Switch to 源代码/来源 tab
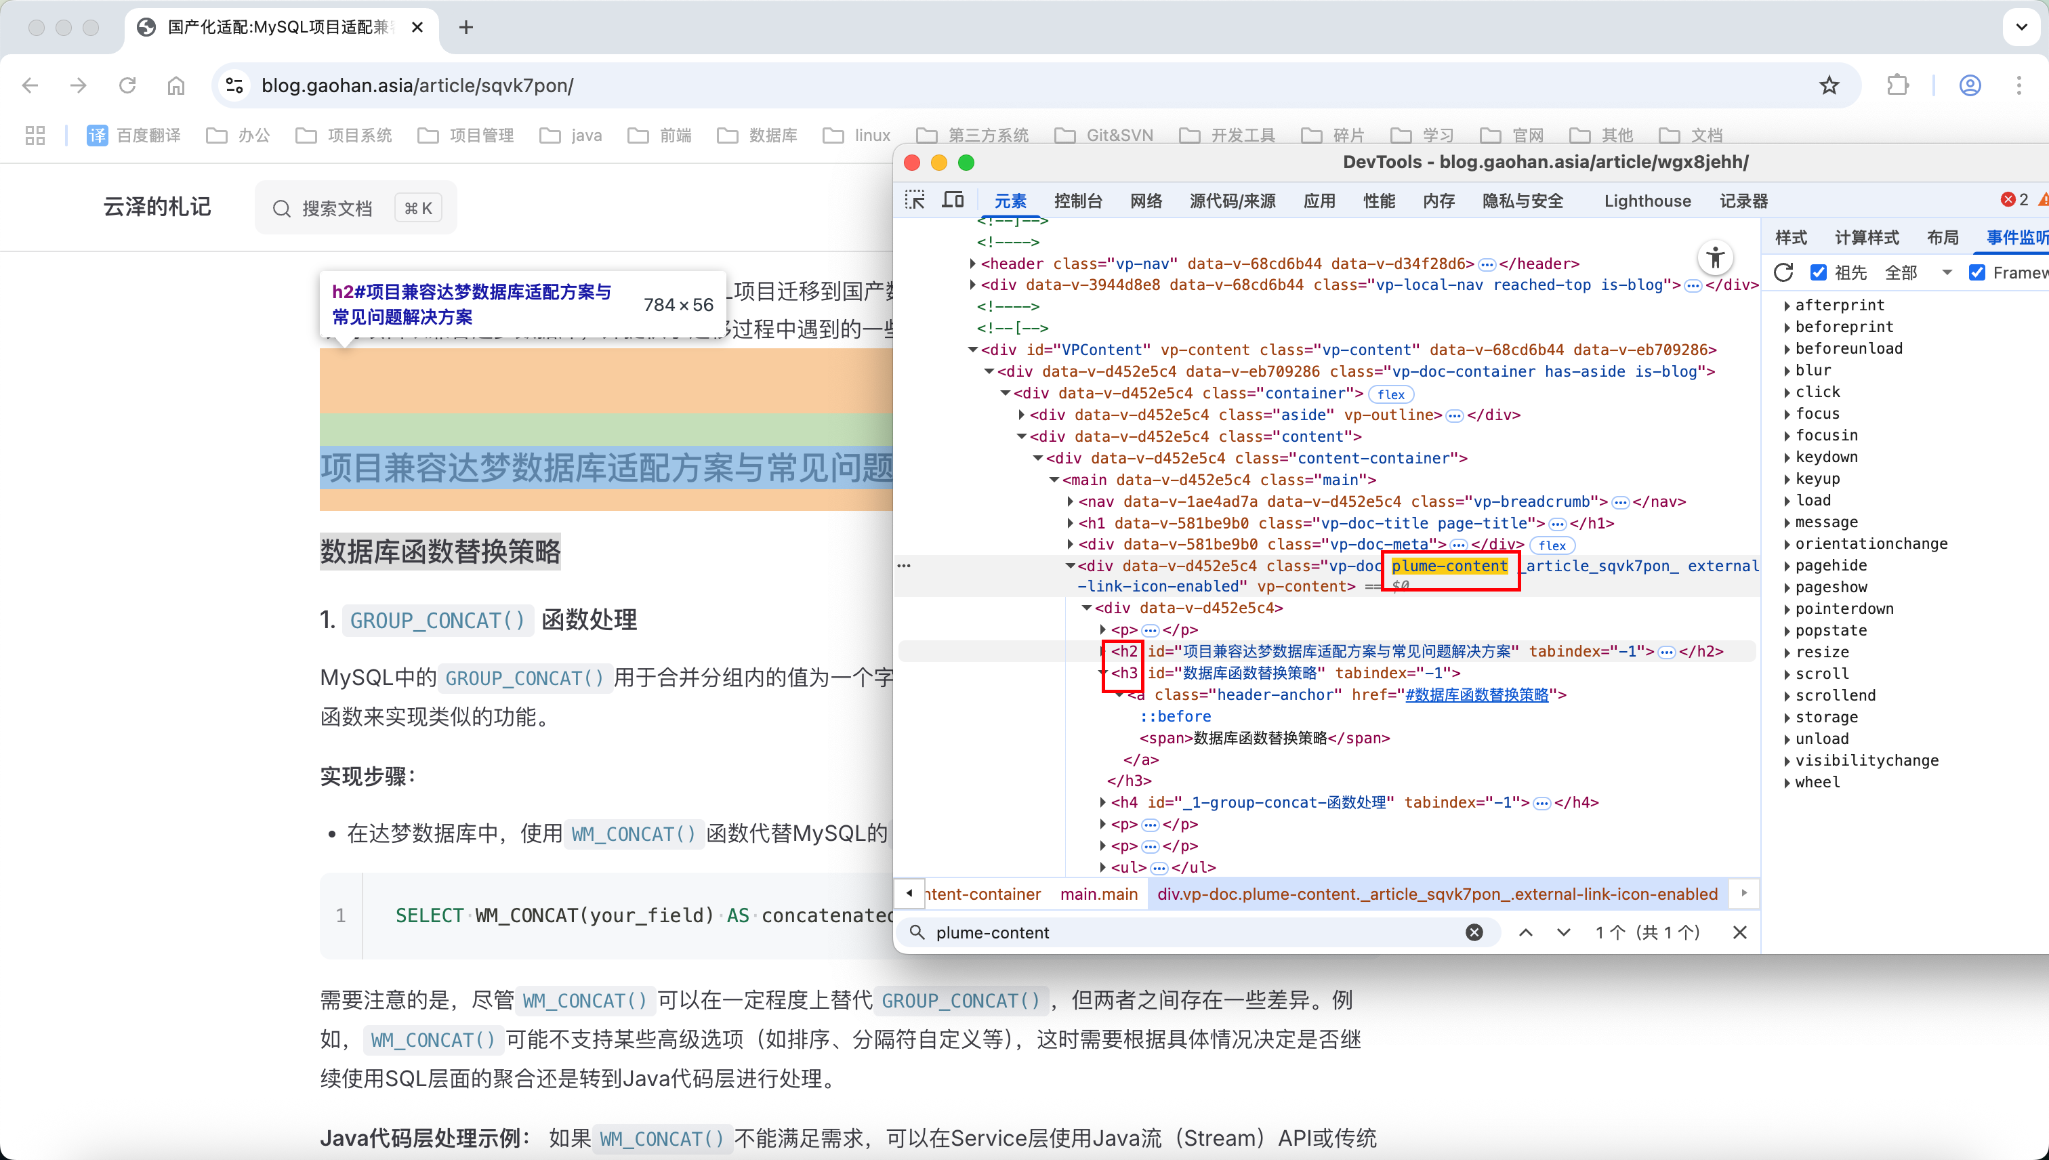The image size is (2049, 1160). click(x=1233, y=201)
